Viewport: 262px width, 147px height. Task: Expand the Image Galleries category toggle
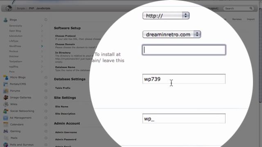(46, 98)
